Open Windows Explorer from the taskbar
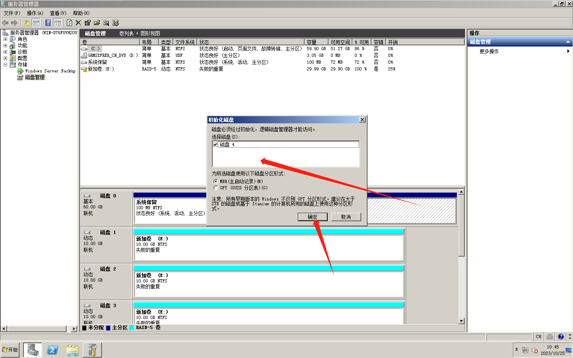The image size is (573, 358). coord(72,350)
